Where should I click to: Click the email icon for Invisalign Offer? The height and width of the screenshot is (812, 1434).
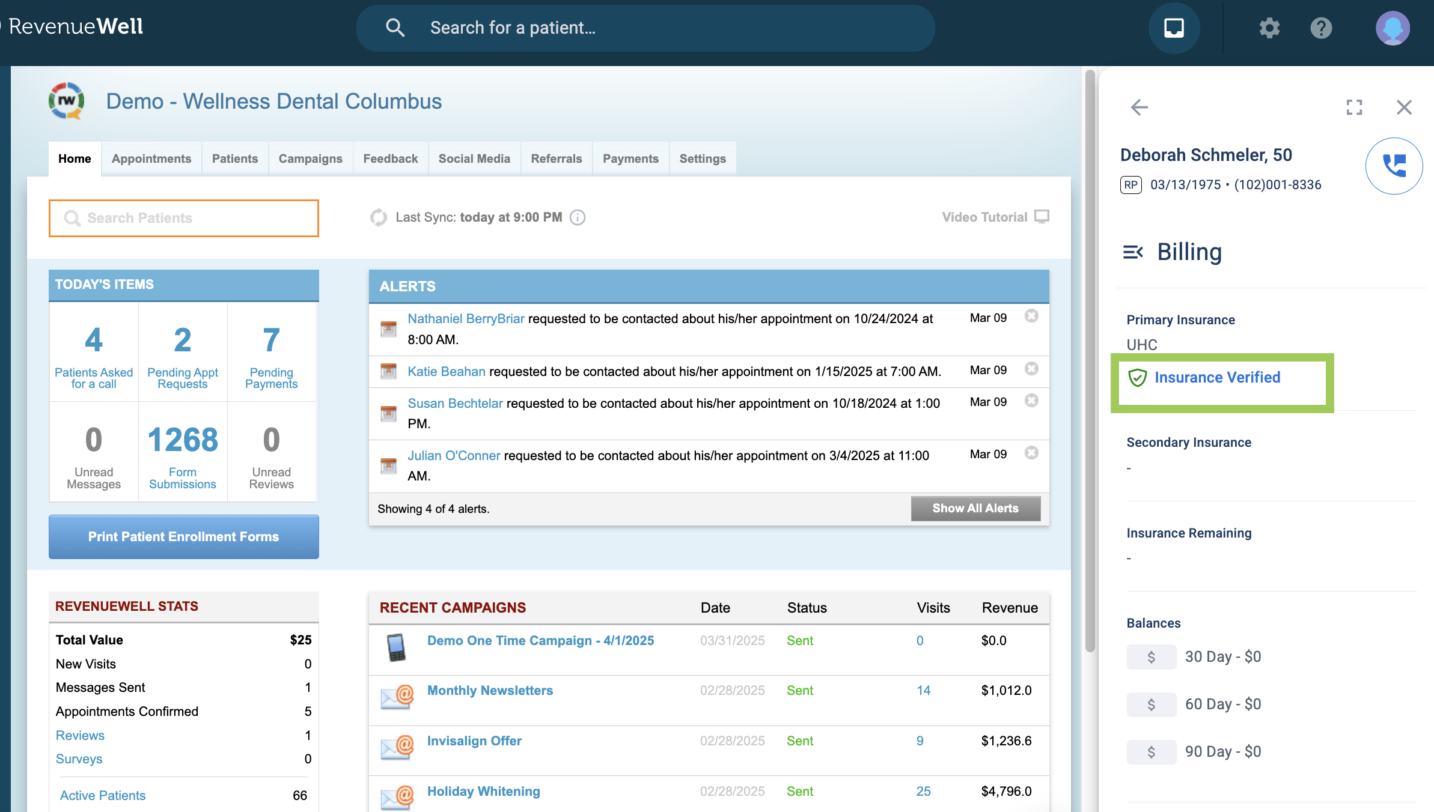tap(397, 748)
